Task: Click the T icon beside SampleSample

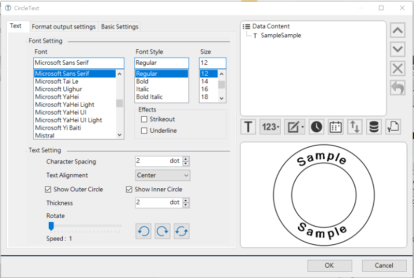Action: pyautogui.click(x=255, y=36)
